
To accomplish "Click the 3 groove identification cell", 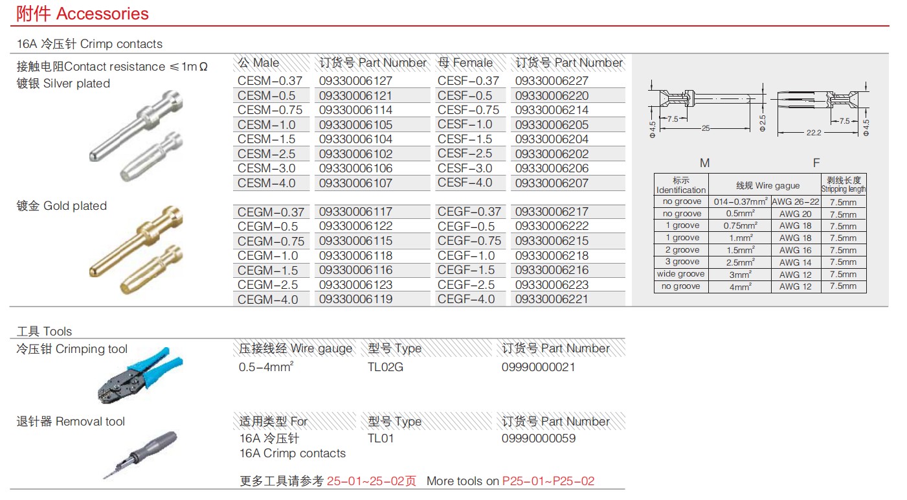I will pos(681,262).
